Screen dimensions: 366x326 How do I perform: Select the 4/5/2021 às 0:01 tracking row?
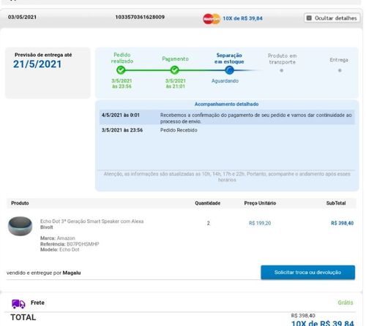[227, 118]
